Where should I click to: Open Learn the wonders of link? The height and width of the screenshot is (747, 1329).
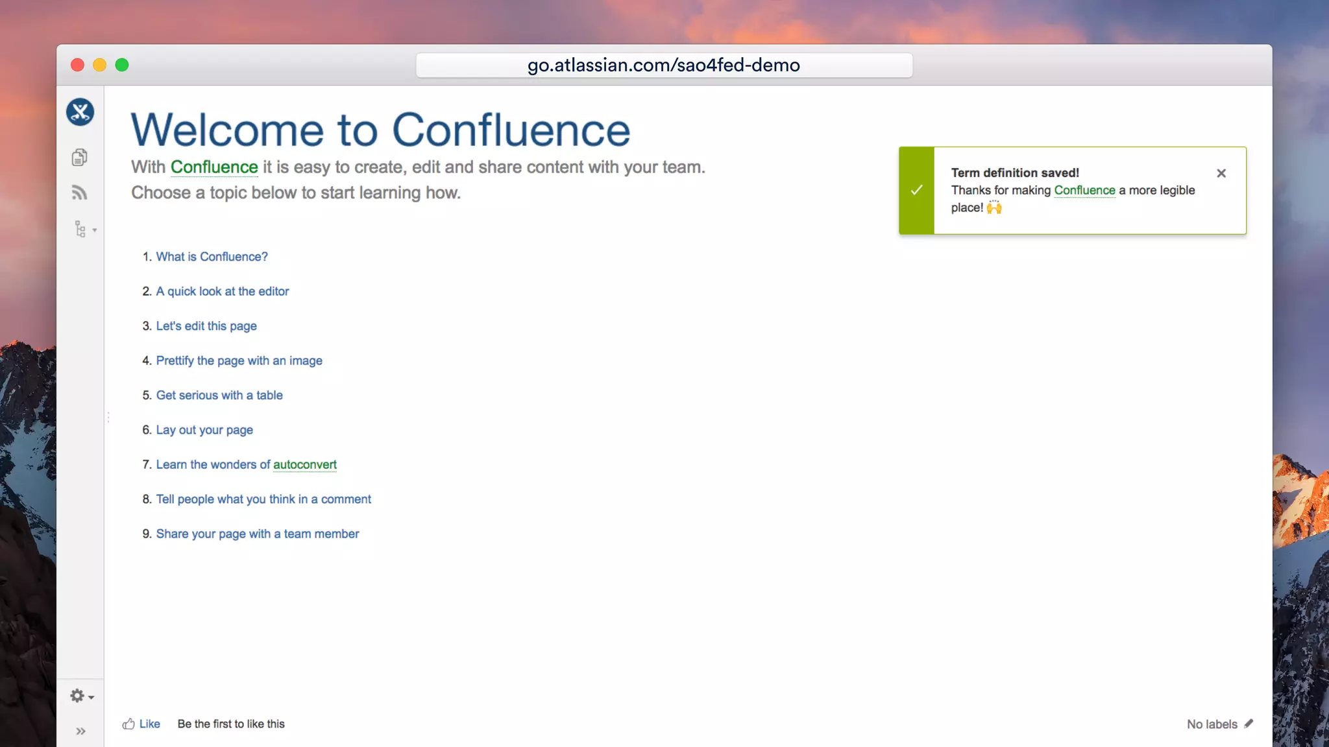pos(213,465)
